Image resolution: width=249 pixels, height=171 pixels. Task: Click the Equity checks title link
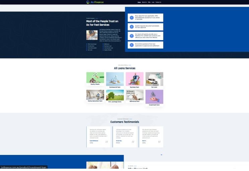pos(95,84)
